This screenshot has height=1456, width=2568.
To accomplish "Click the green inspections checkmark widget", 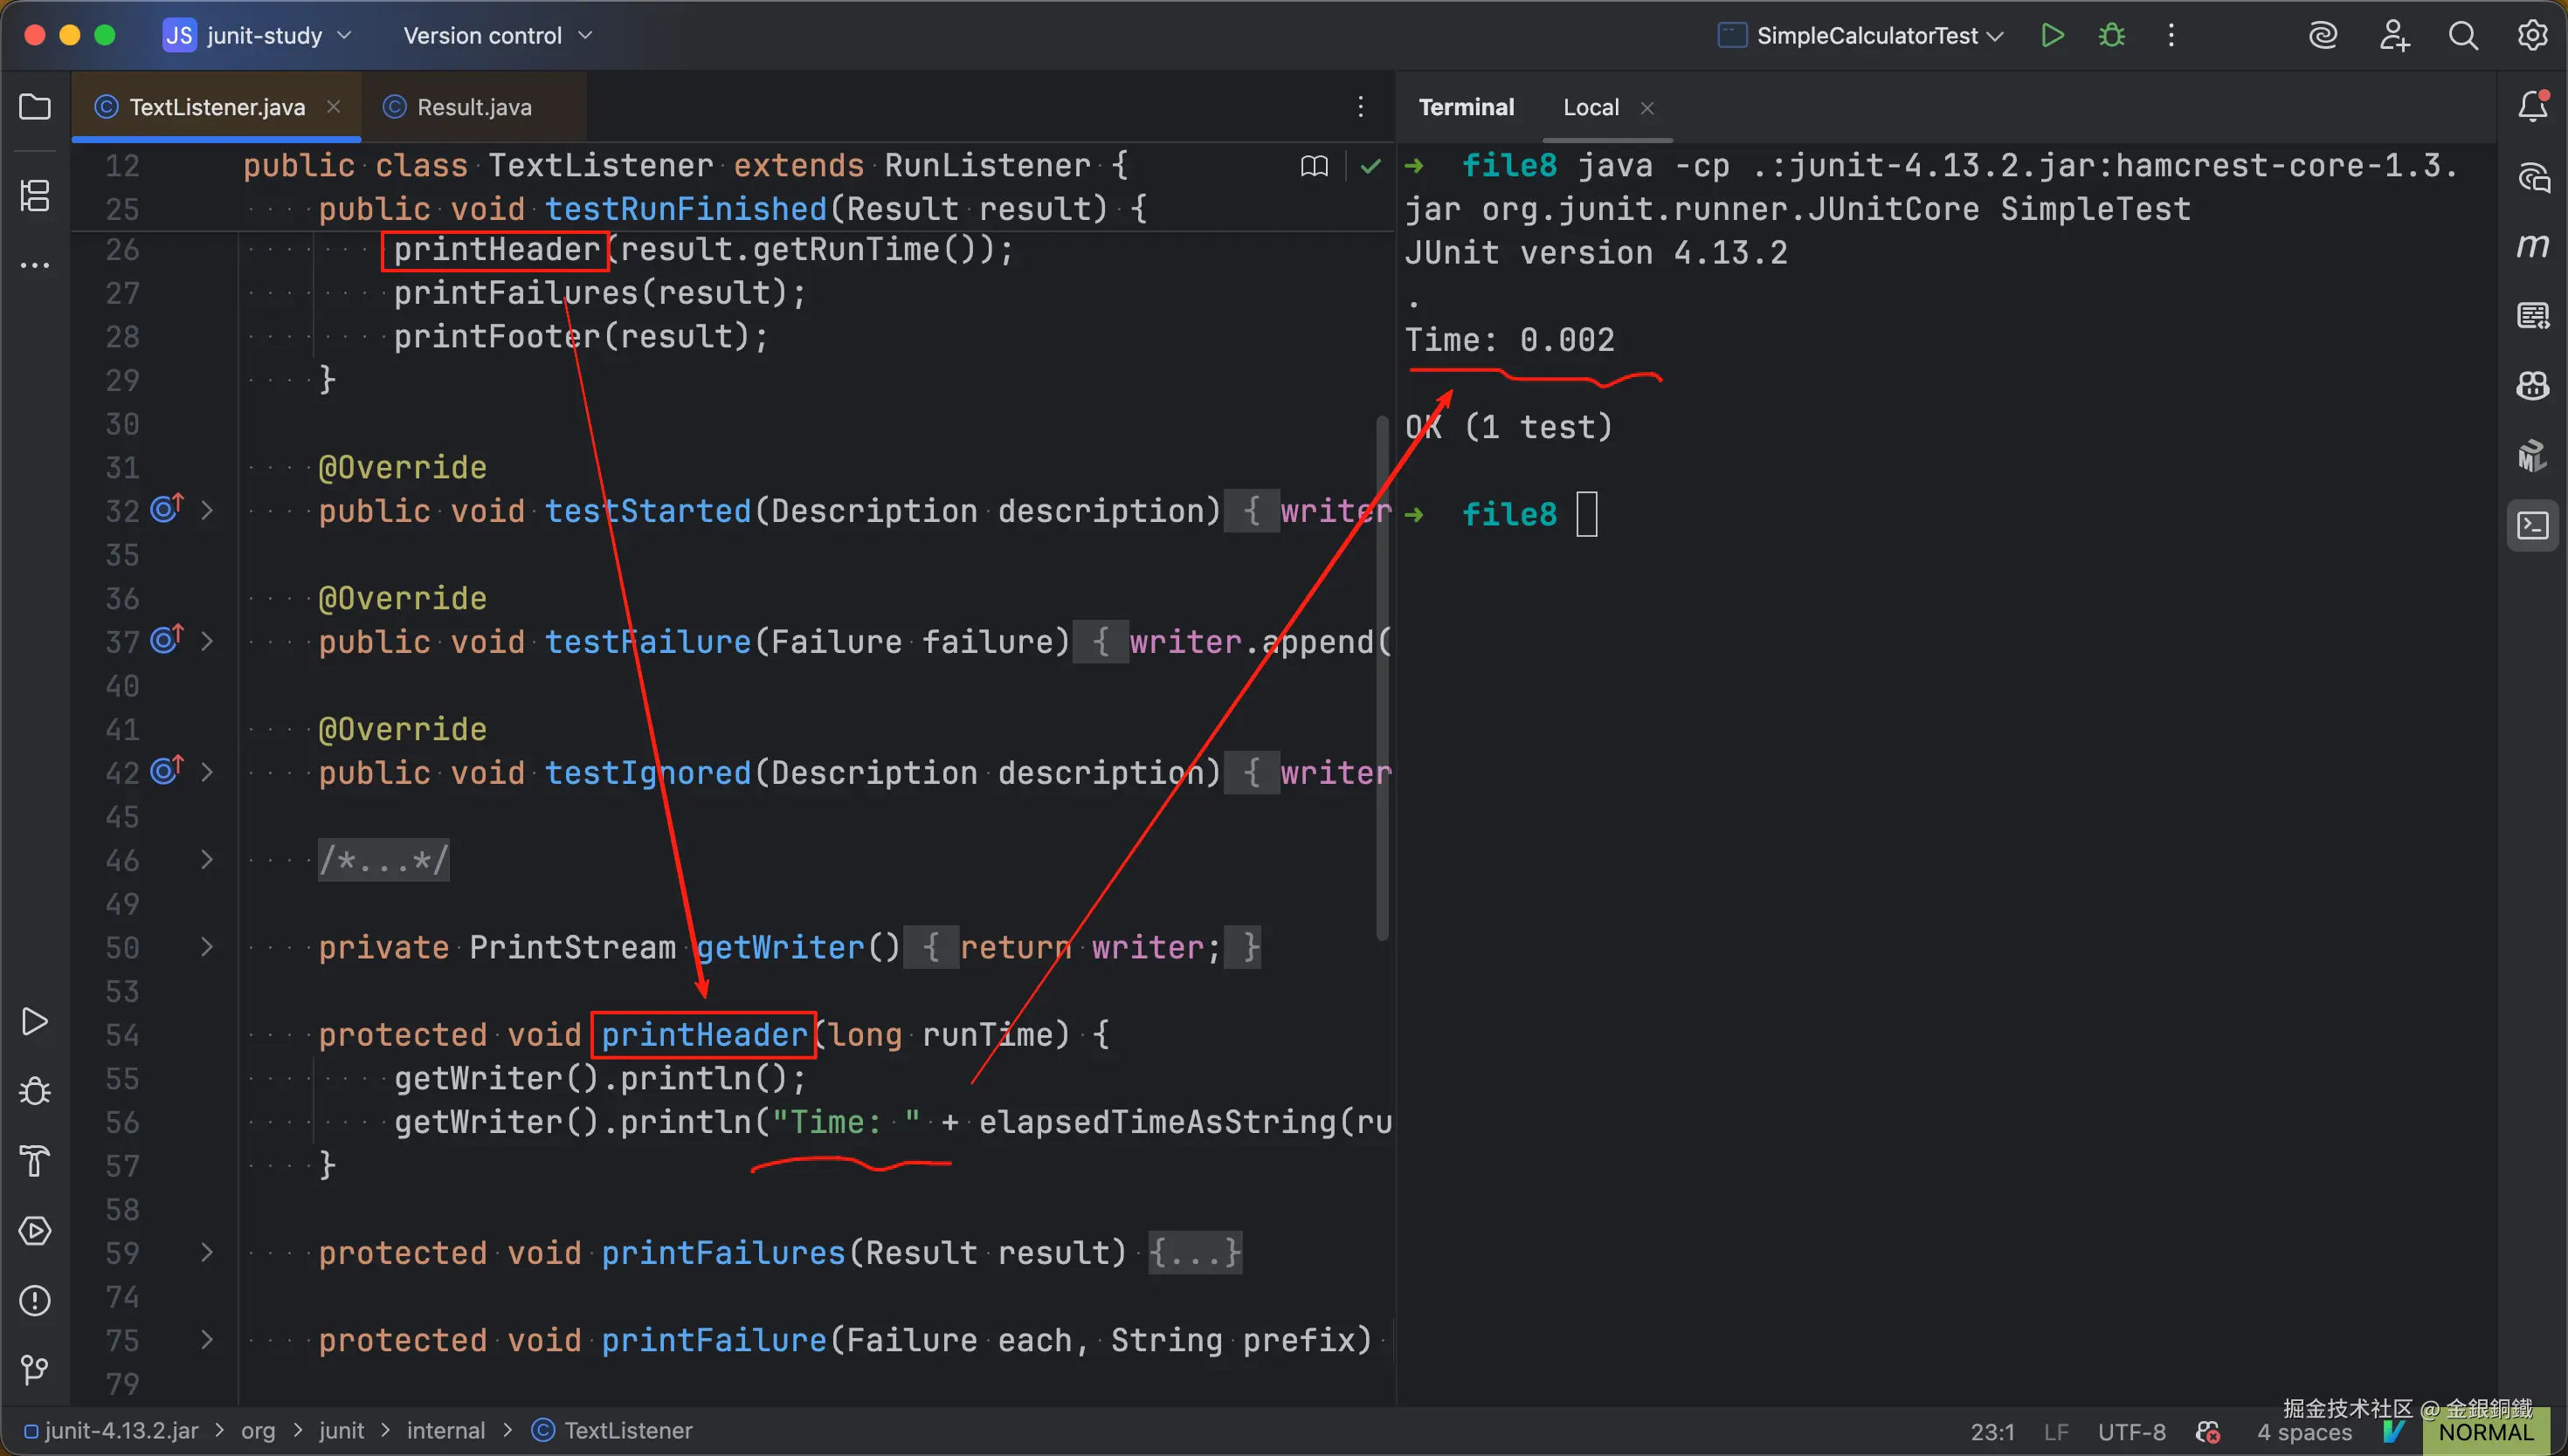I will coord(1370,166).
